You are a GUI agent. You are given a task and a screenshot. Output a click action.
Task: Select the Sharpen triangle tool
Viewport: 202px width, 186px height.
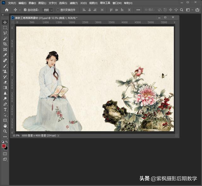click(x=5, y=93)
